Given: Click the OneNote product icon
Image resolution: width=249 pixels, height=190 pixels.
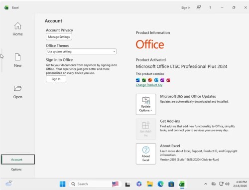Looking at the screenshot, I should (x=162, y=80).
